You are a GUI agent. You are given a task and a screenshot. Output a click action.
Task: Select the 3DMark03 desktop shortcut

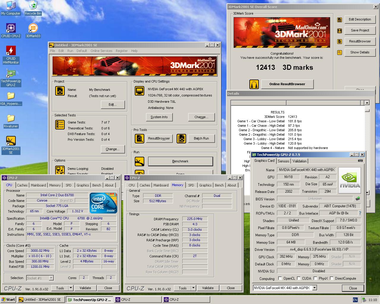(33, 31)
